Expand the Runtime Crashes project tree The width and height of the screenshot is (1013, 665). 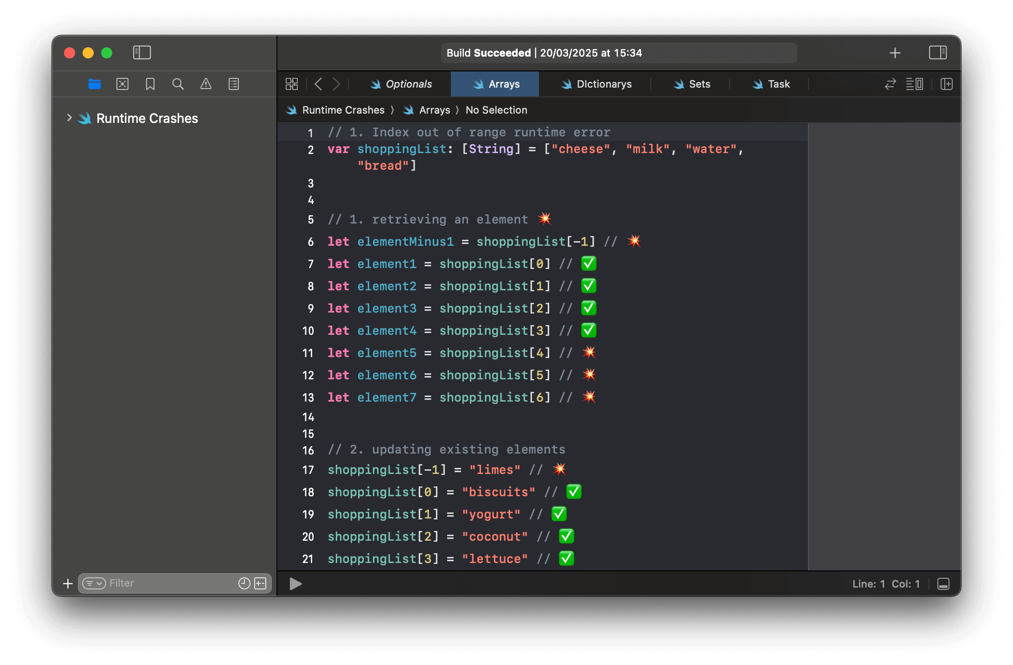[69, 118]
